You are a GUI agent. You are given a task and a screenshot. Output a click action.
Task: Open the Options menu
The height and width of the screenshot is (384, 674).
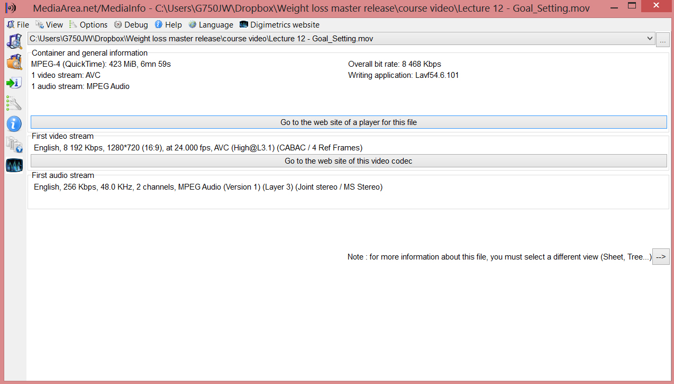(x=88, y=25)
